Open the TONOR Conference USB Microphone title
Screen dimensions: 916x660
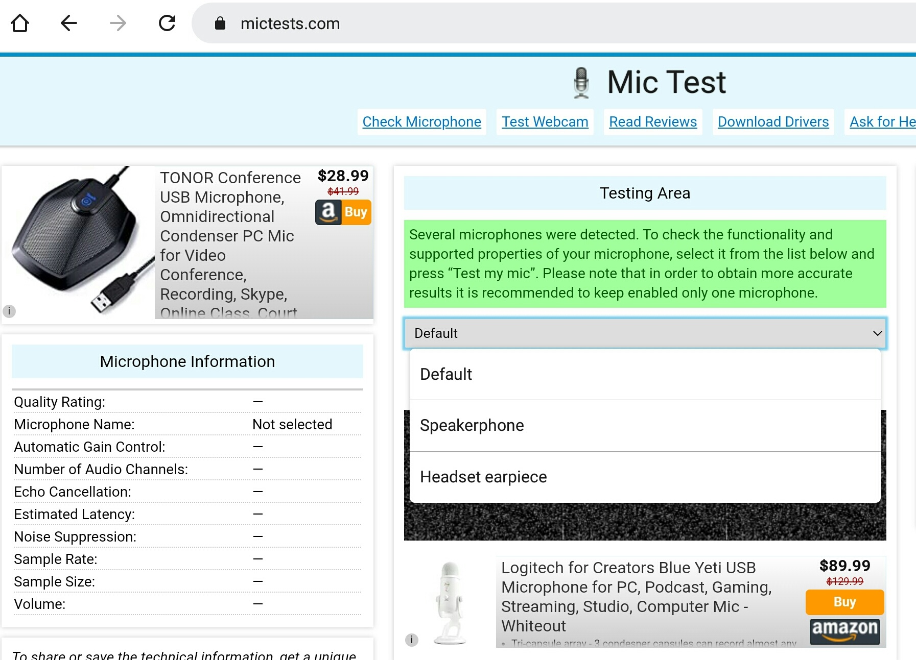pos(231,245)
